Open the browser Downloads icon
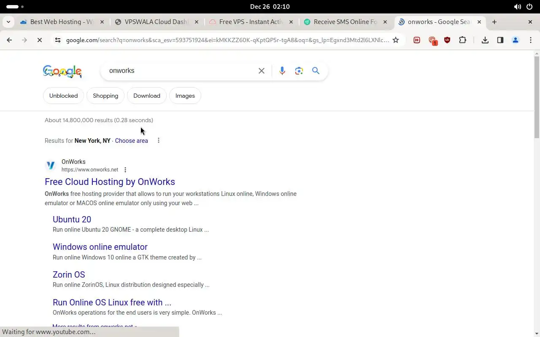This screenshot has height=337, width=540. click(x=485, y=40)
